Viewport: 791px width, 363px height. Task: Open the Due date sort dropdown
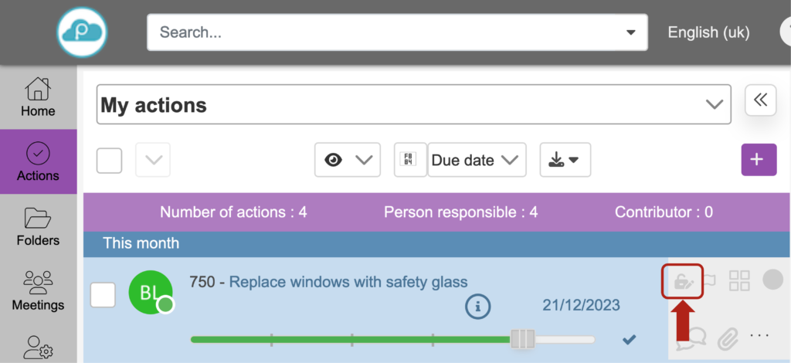pos(476,160)
